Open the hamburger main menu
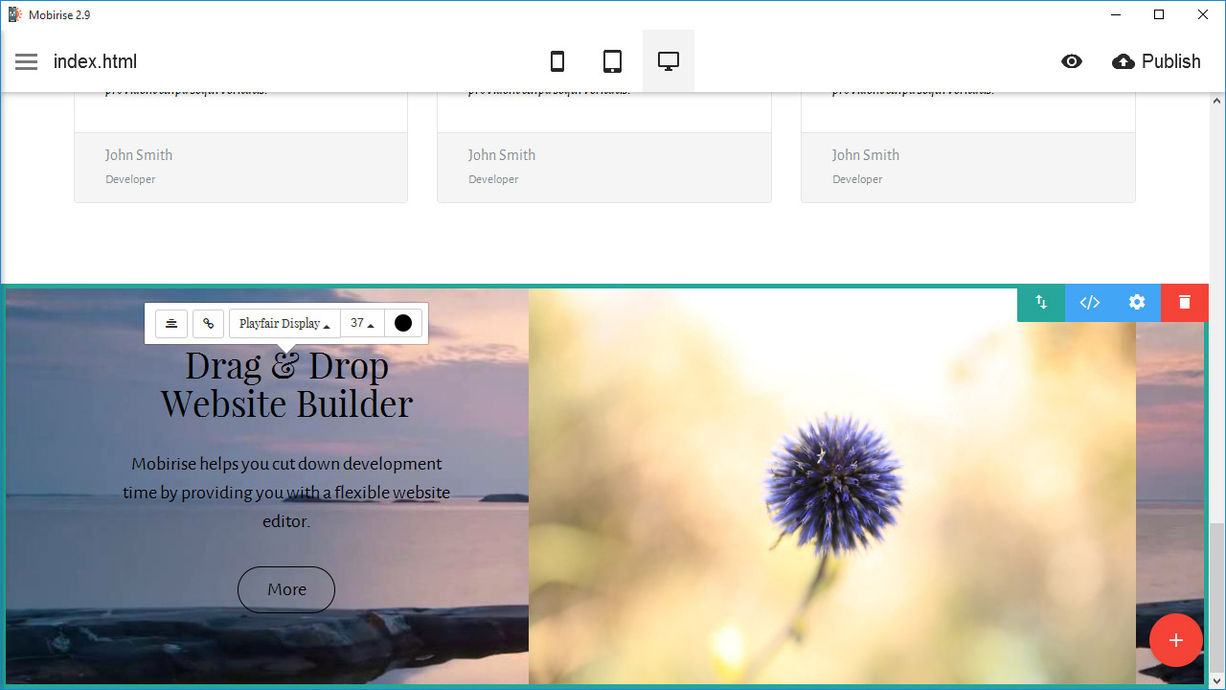Image resolution: width=1226 pixels, height=690 pixels. click(27, 61)
